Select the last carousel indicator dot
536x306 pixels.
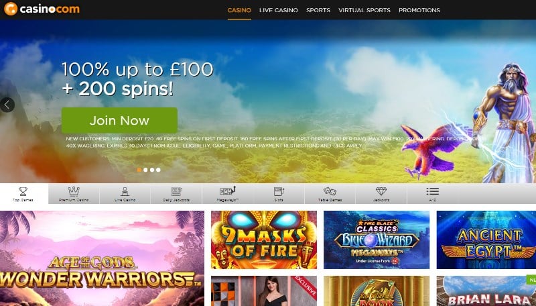[158, 170]
